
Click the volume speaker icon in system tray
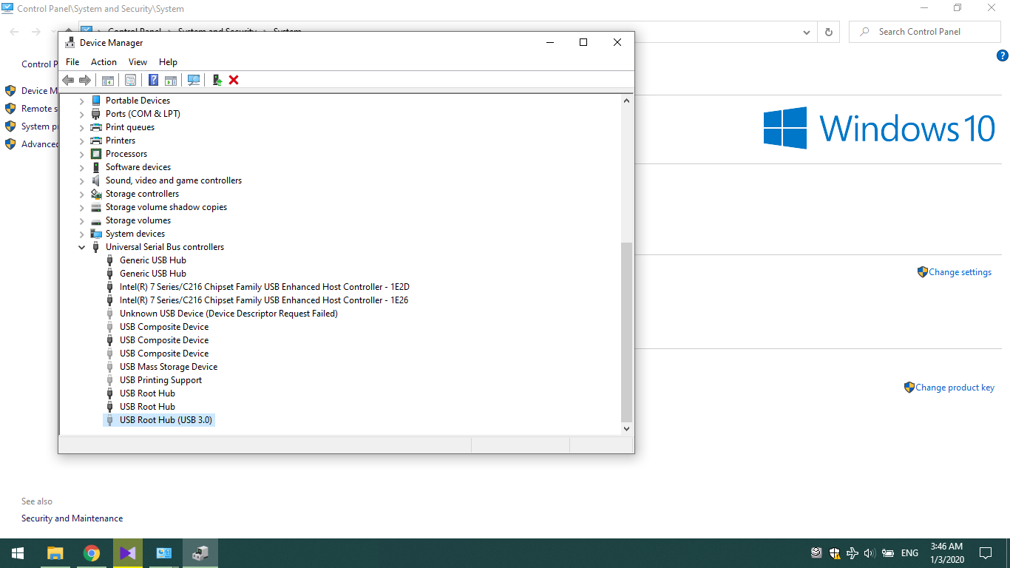[870, 553]
